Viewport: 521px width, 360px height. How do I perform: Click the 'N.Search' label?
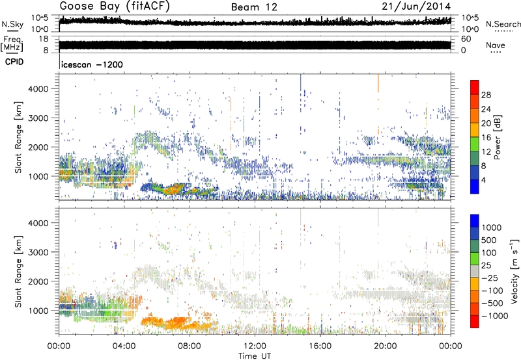click(x=503, y=24)
